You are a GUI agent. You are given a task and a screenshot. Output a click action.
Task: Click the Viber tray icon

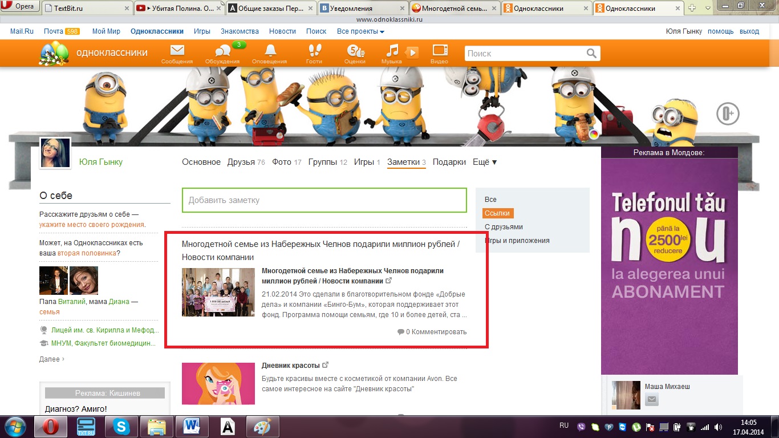[x=582, y=427]
